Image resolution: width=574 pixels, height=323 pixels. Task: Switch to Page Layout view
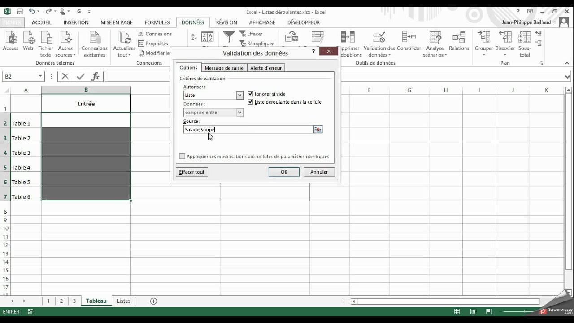(474, 312)
